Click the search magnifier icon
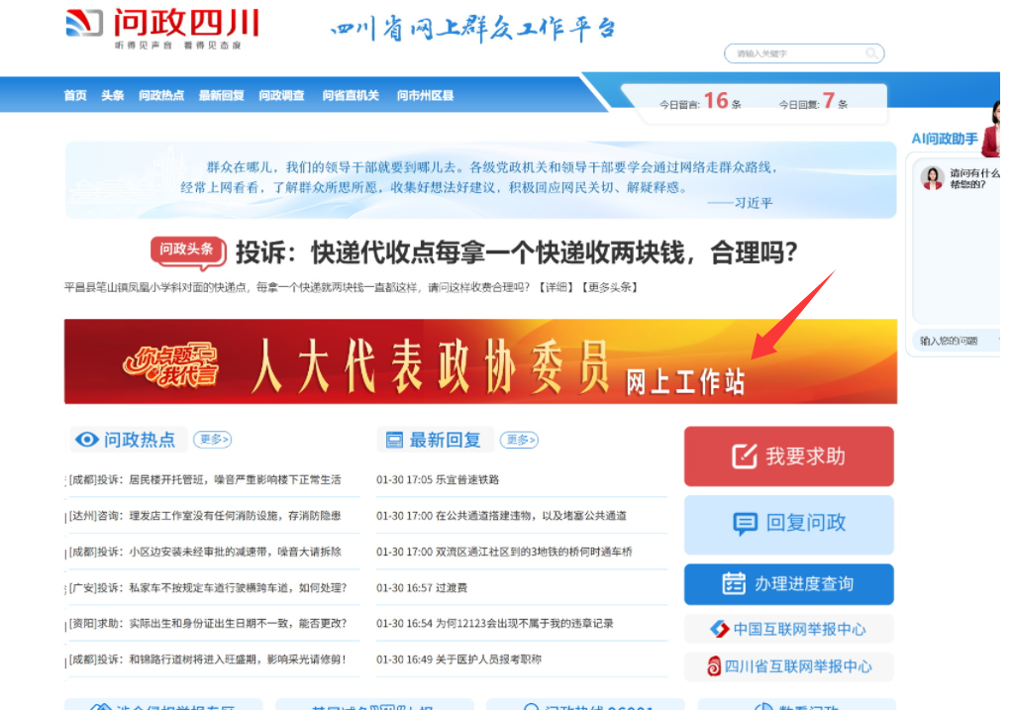Image resolution: width=1013 pixels, height=710 pixels. (871, 53)
